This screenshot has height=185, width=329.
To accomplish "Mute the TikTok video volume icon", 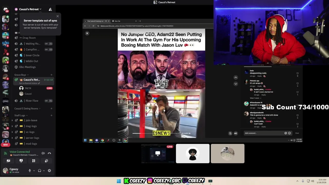I will pos(235,133).
